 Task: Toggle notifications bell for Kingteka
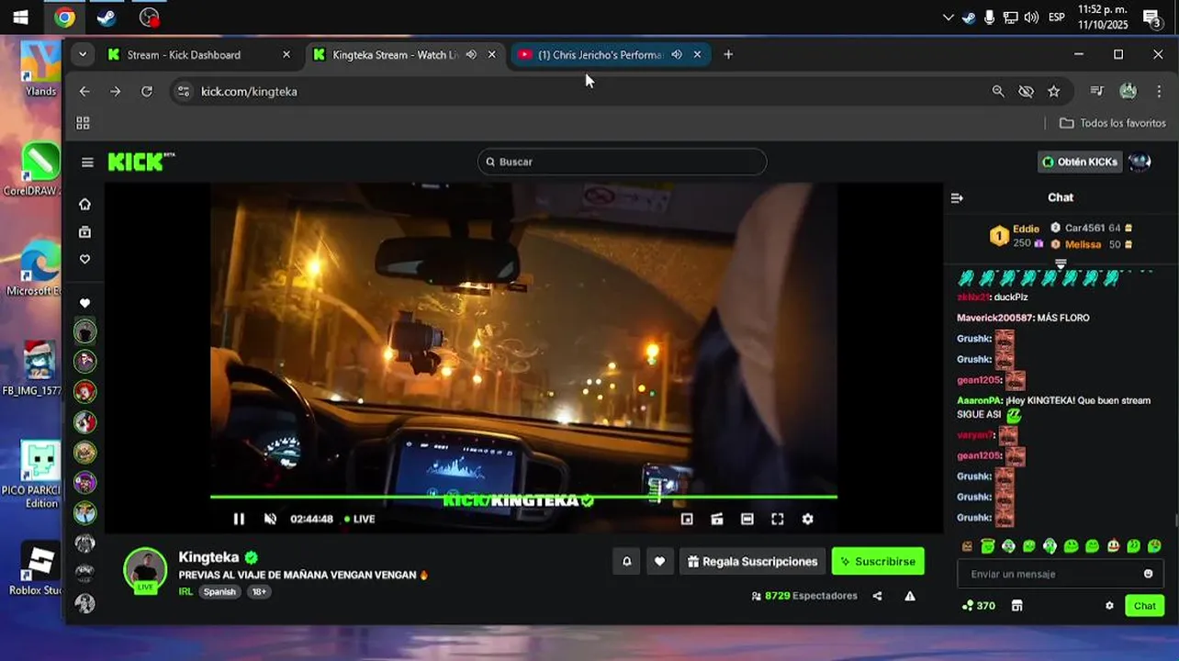pos(627,561)
